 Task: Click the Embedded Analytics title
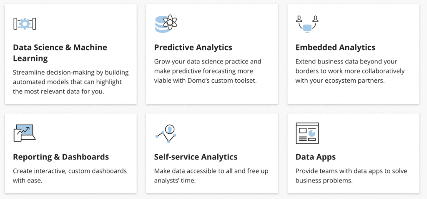(335, 47)
